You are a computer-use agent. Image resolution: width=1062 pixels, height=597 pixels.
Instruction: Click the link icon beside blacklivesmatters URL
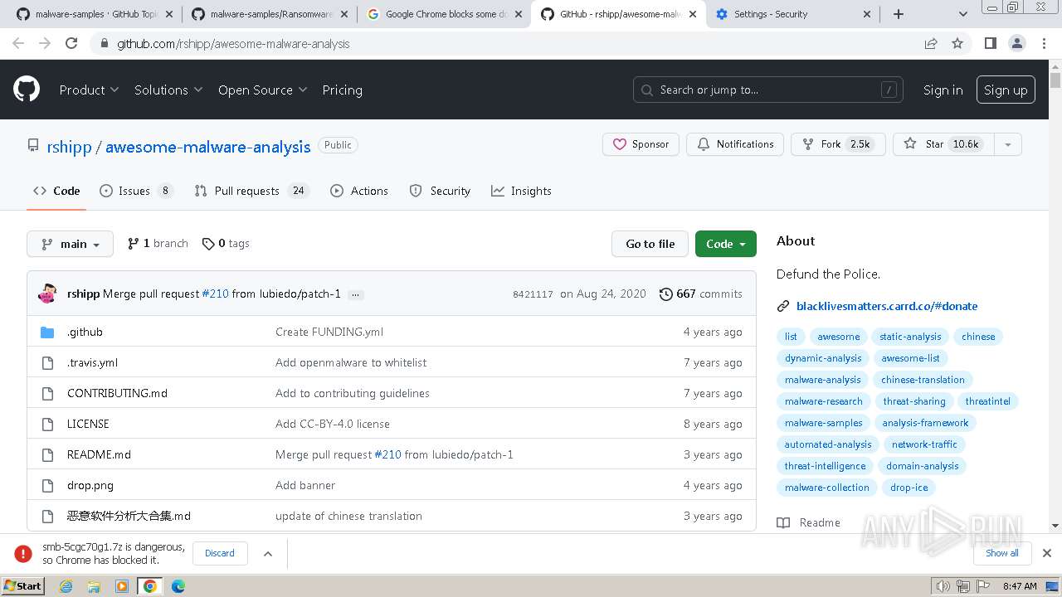783,306
